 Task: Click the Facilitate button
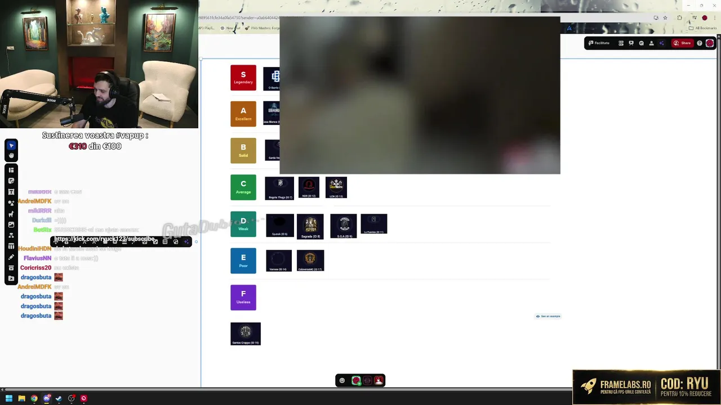click(599, 43)
